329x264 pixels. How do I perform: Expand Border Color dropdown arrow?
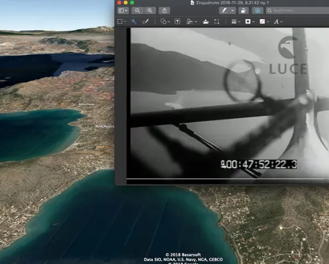tap(253, 21)
